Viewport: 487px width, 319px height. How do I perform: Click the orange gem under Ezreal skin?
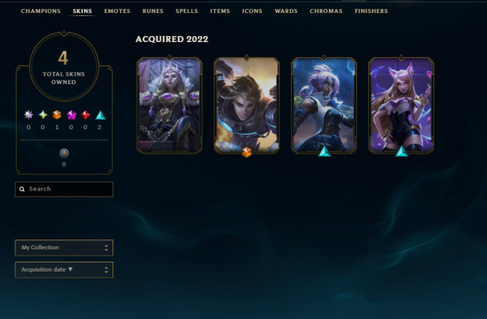tap(247, 152)
